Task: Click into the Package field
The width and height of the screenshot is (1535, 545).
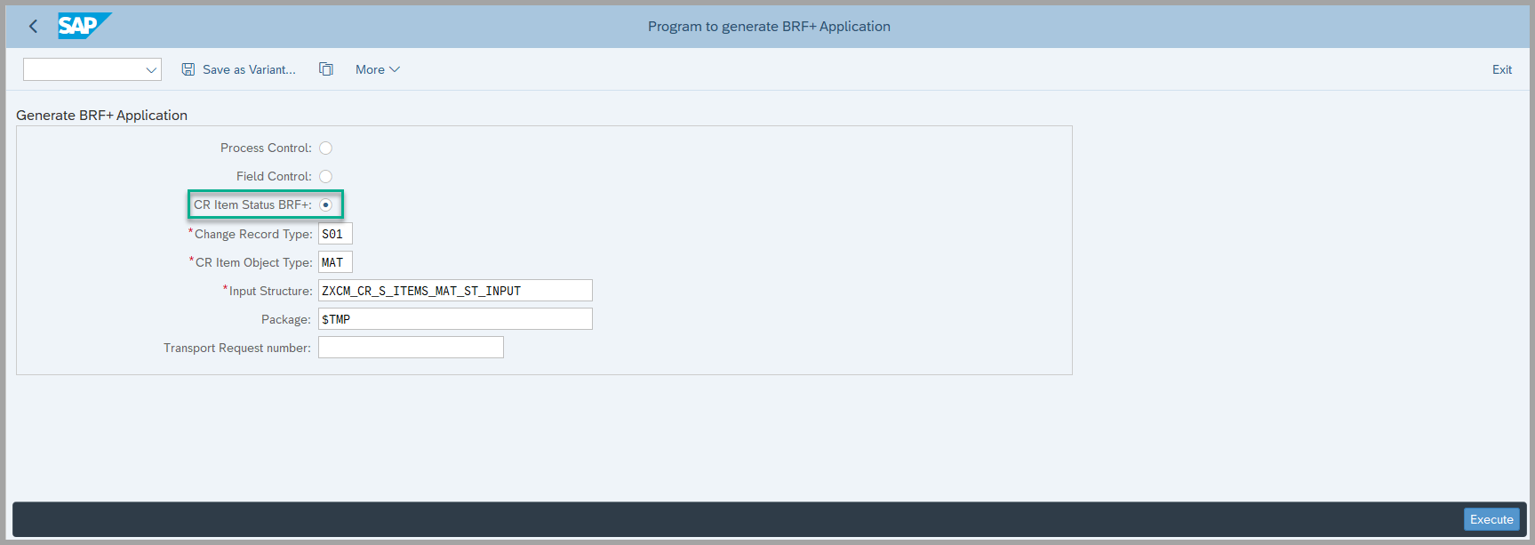Action: pyautogui.click(x=455, y=319)
